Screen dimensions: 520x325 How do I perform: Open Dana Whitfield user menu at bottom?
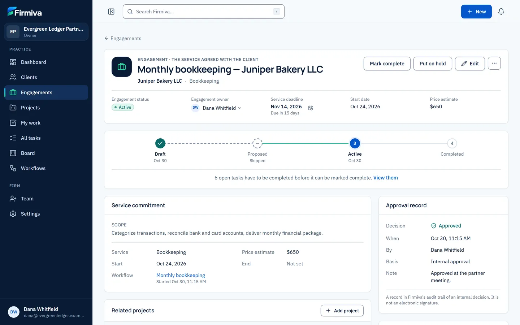pyautogui.click(x=46, y=312)
